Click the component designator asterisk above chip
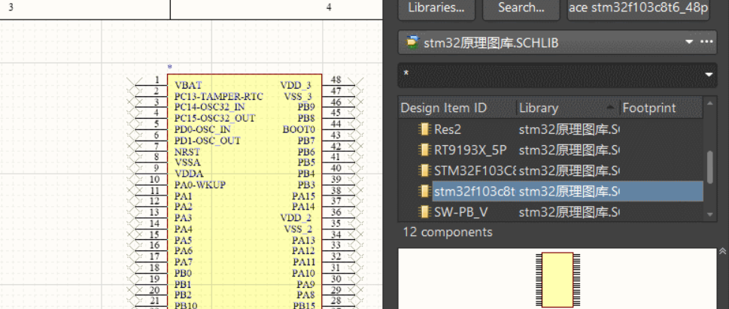 click(169, 68)
